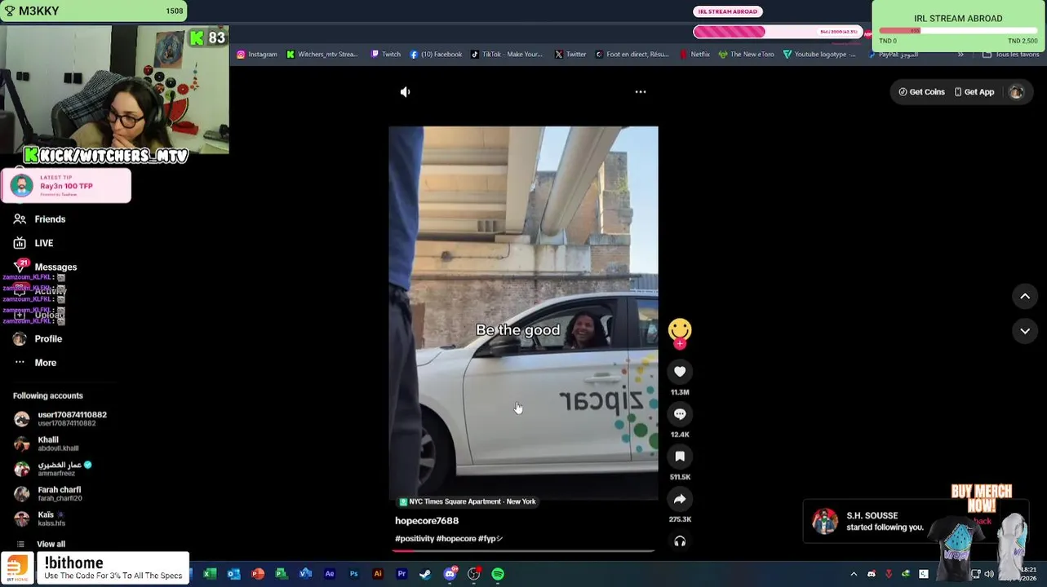
Task: Go to the previous video with the up chevron
Action: 1025,297
